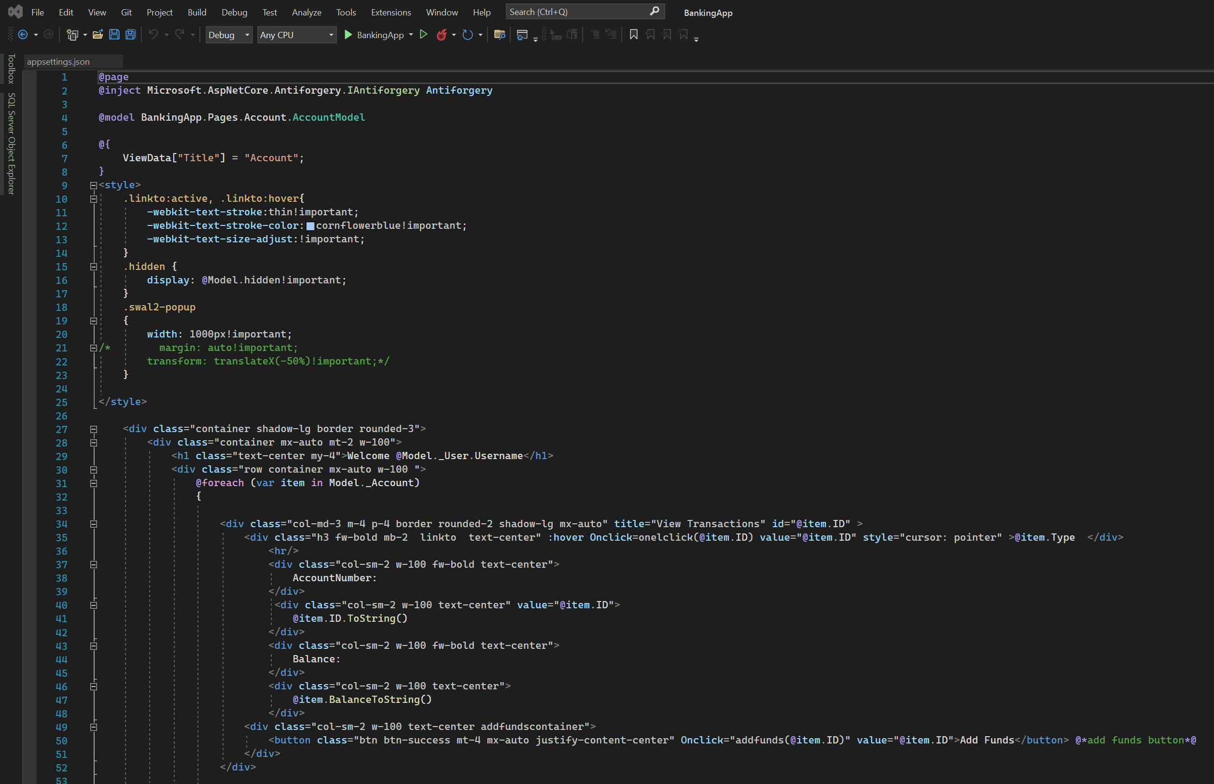The image size is (1214, 784).
Task: Collapse the .linkto rule at line 10
Action: pos(94,199)
